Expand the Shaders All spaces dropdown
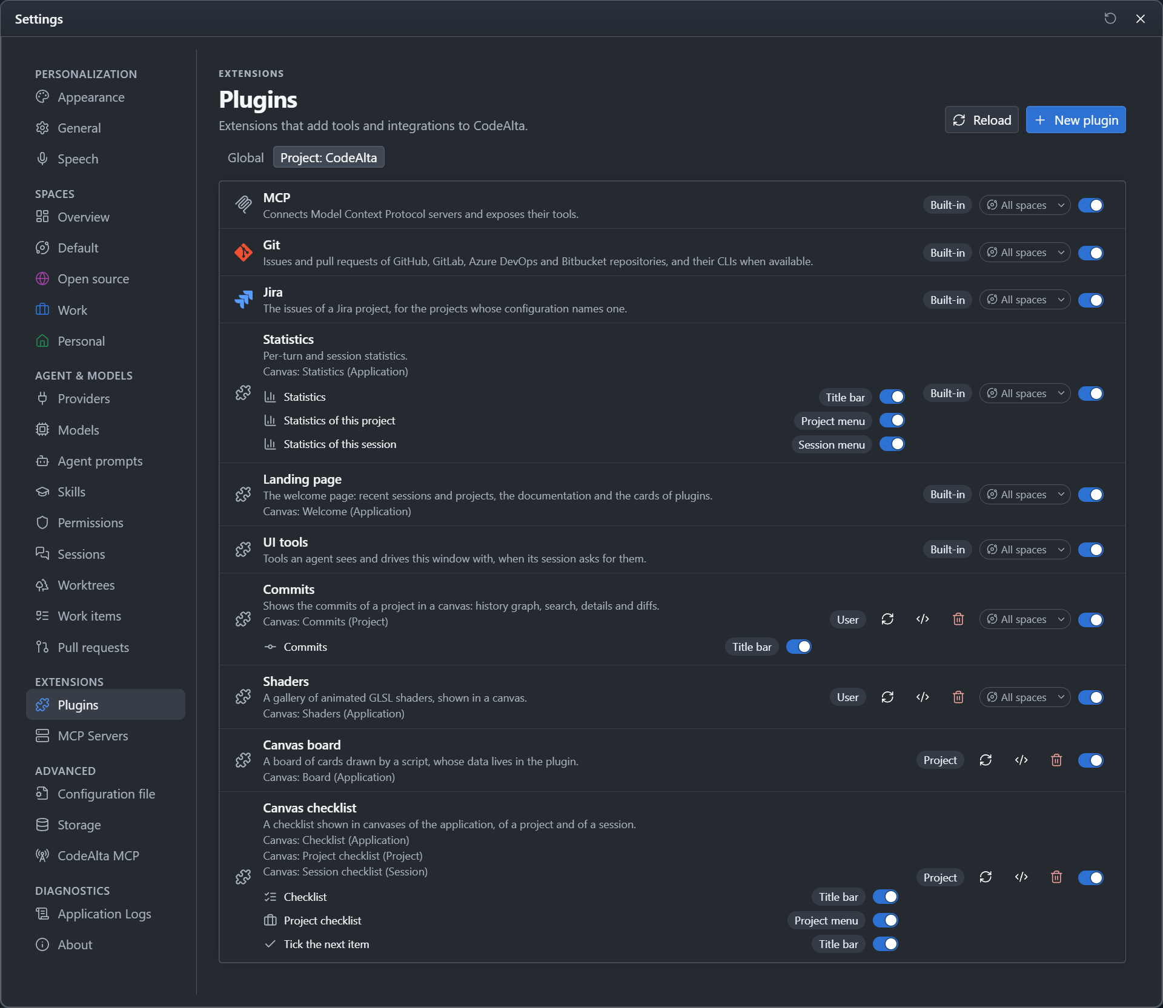This screenshot has height=1008, width=1163. 1024,697
